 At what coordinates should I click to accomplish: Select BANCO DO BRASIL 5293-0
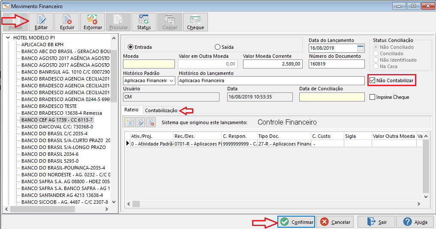50,161
